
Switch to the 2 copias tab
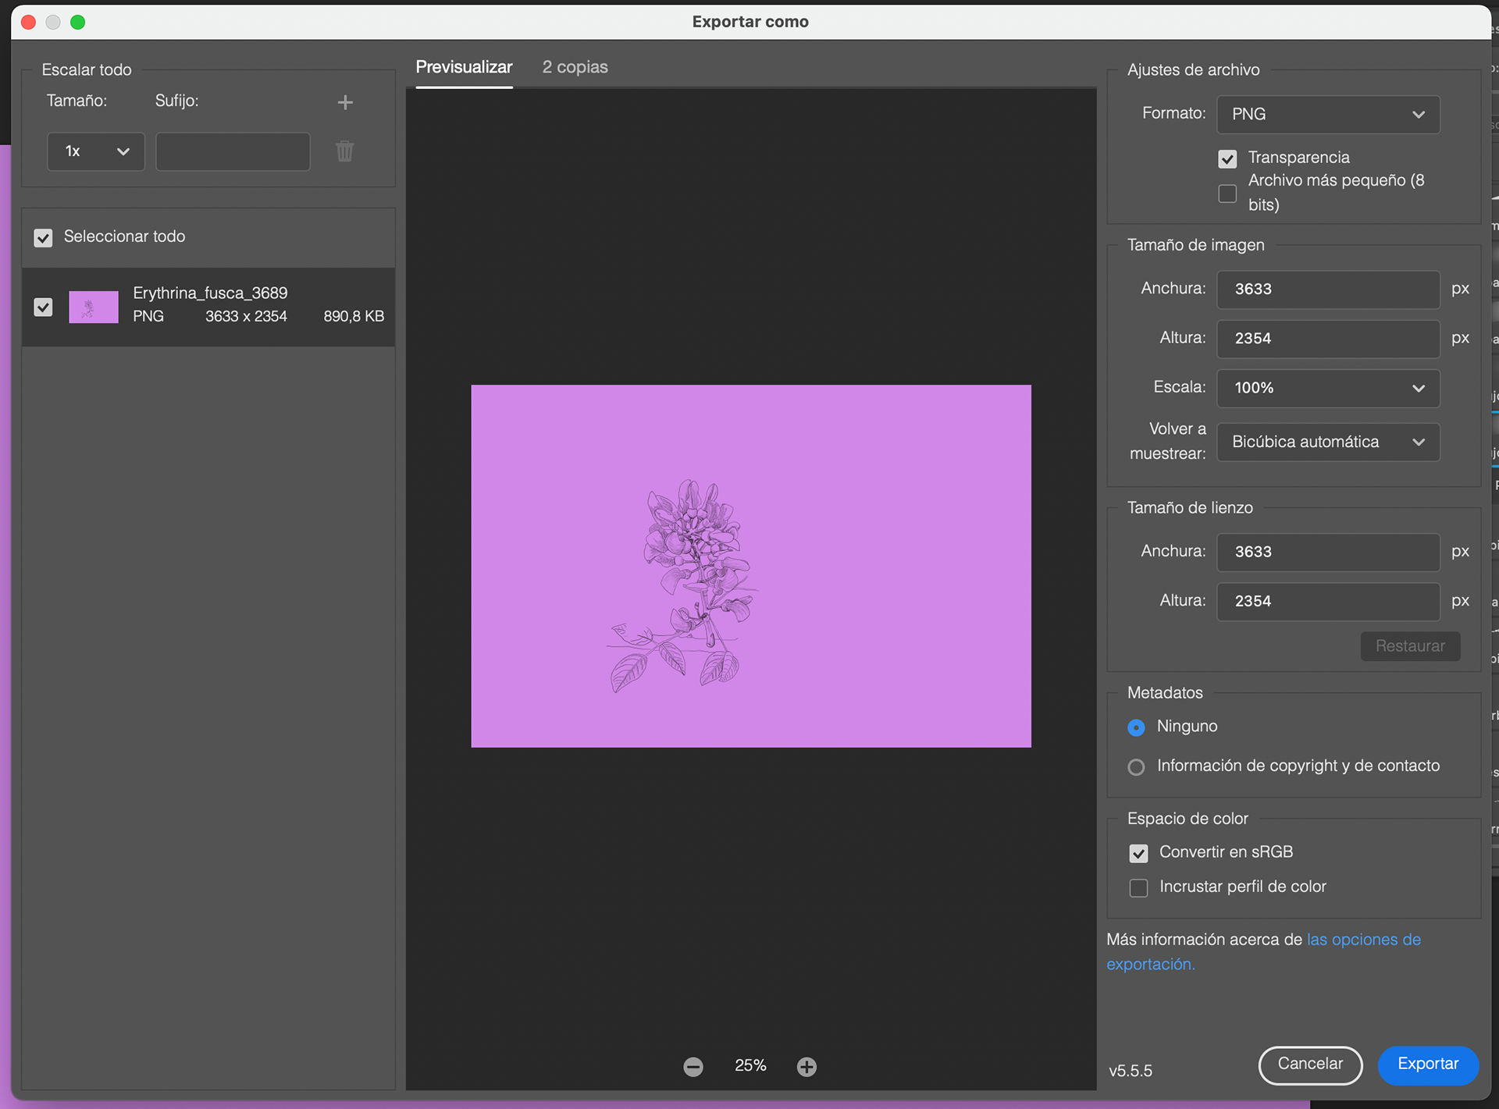tap(575, 67)
